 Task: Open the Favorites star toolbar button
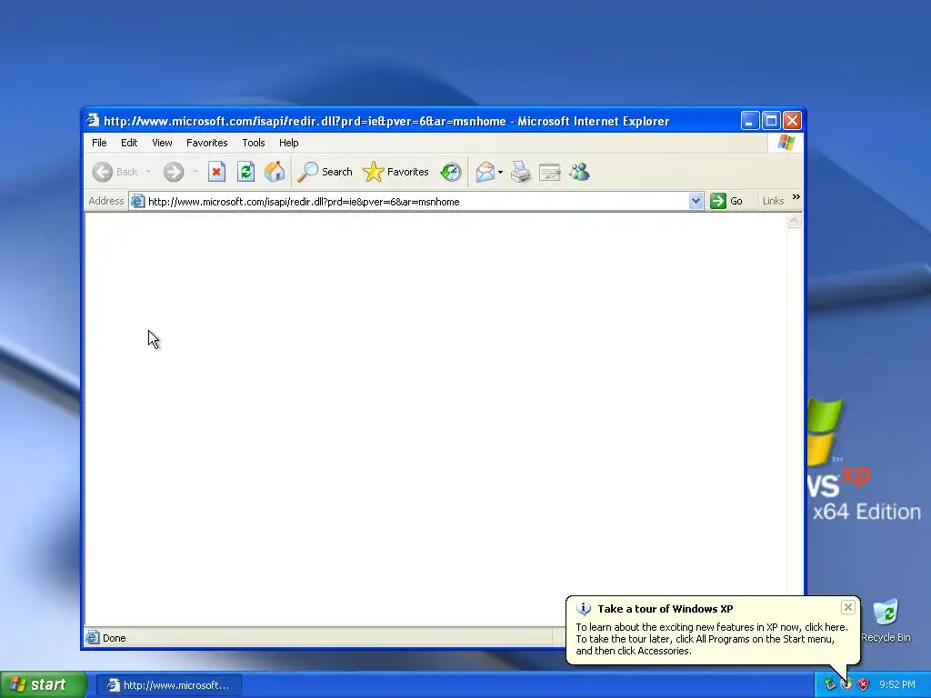(x=395, y=172)
